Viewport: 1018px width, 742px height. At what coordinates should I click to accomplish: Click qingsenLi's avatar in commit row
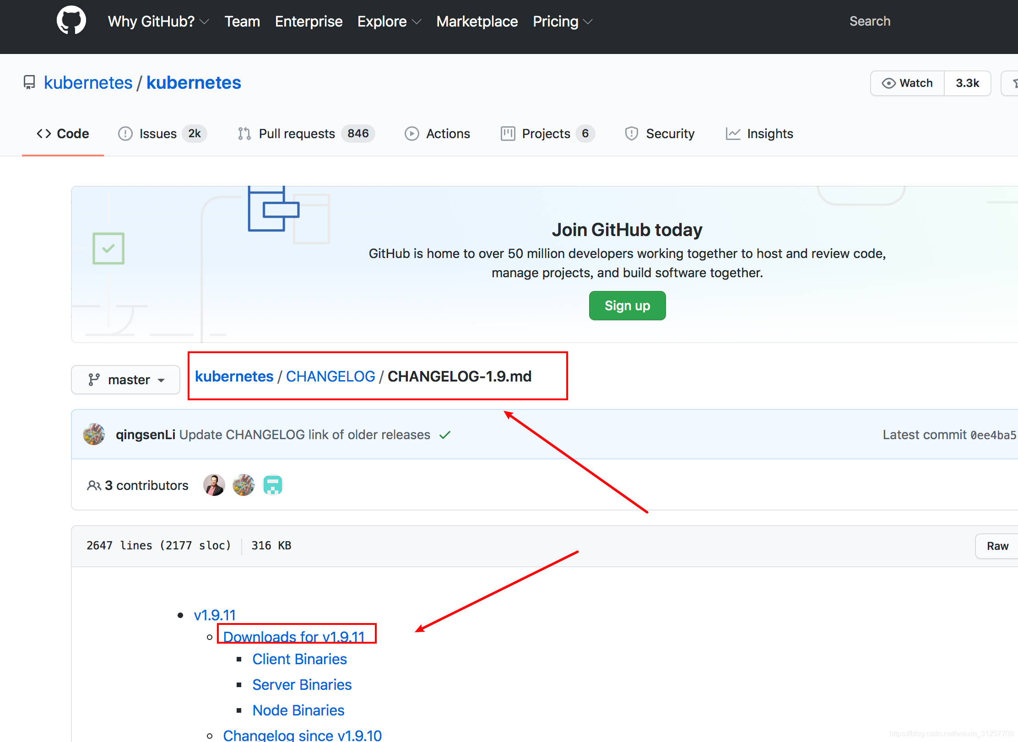coord(94,434)
